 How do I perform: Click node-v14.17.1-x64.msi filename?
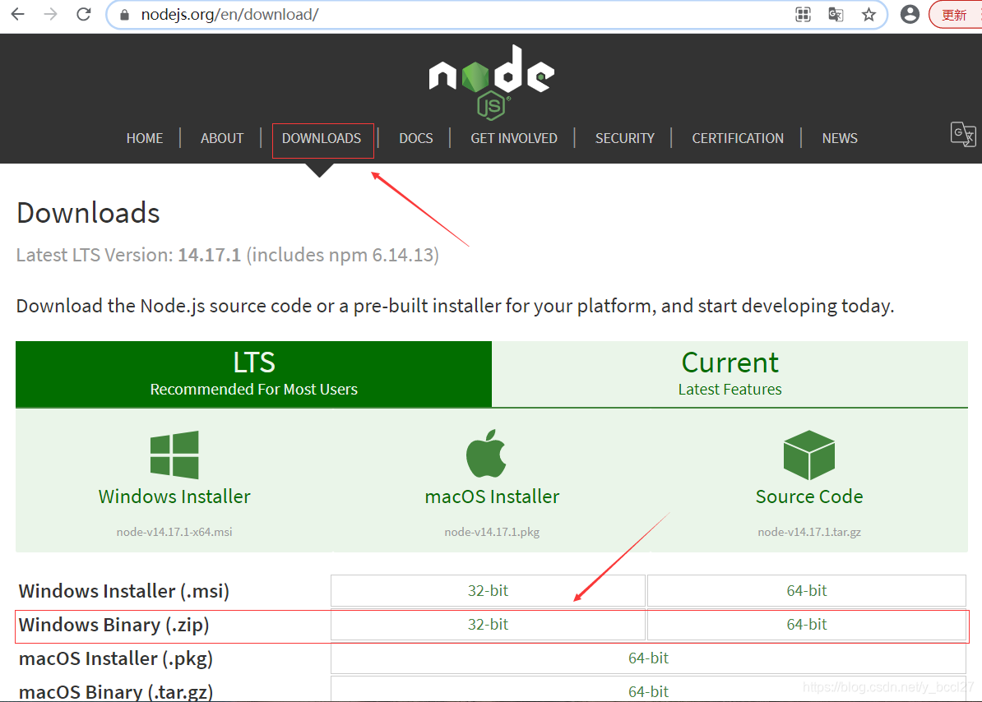coord(174,532)
